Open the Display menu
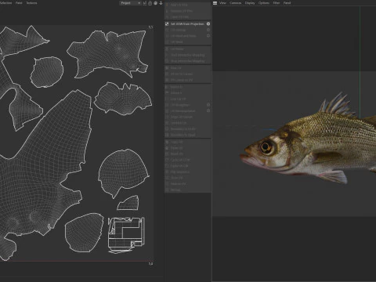This screenshot has height=282, width=376. tap(250, 3)
